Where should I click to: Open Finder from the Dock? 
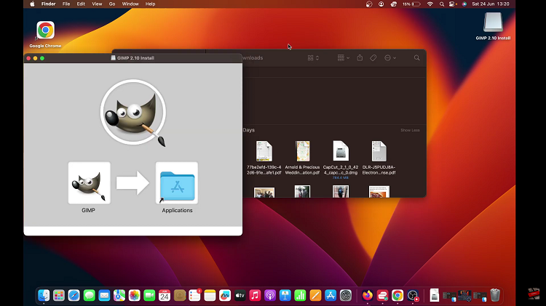point(44,296)
